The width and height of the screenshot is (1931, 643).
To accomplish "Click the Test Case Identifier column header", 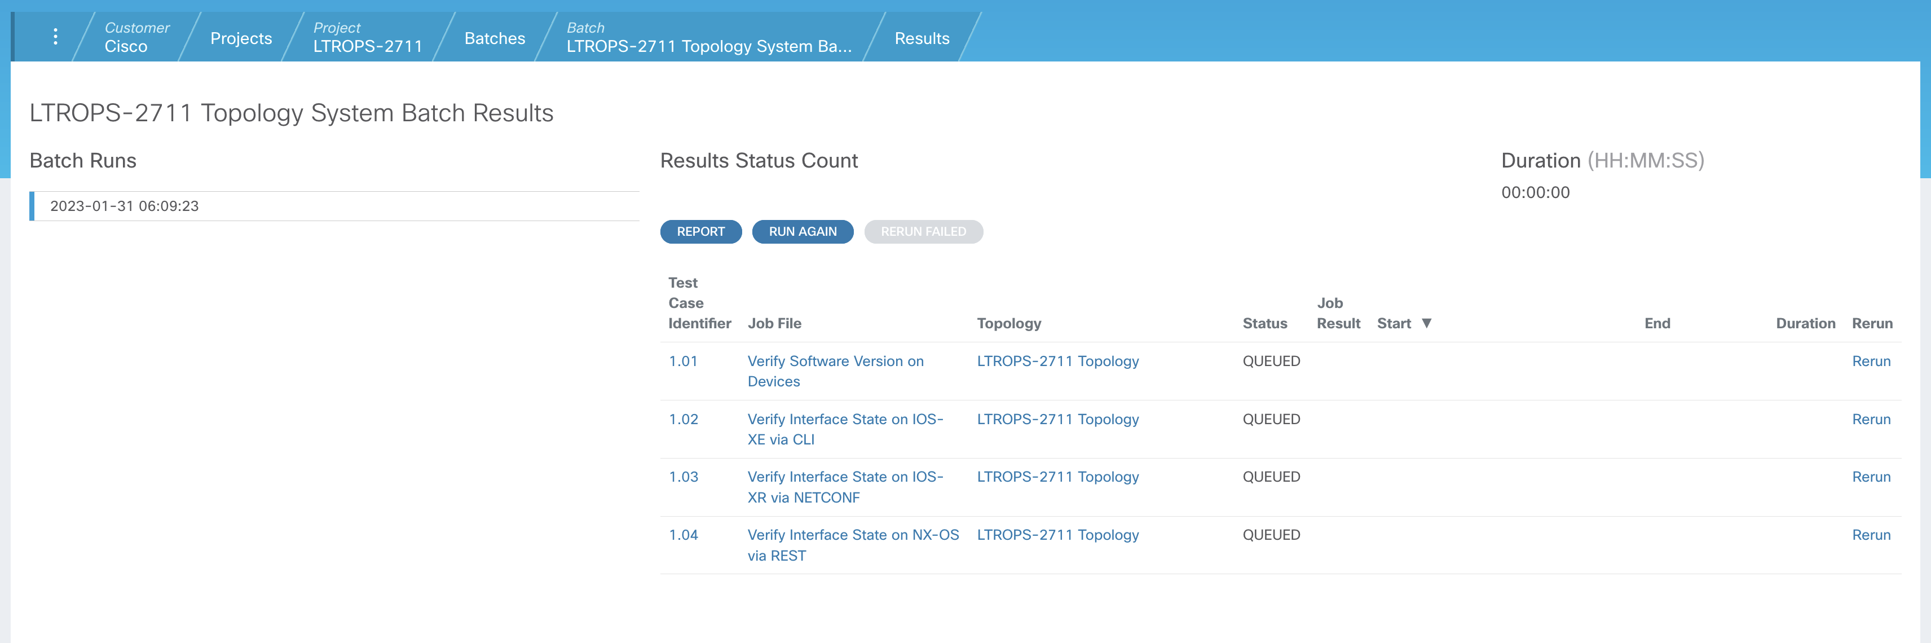I will [699, 303].
